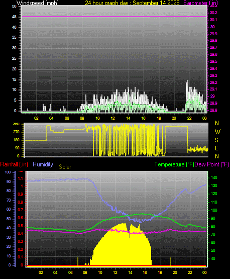The width and height of the screenshot is (230, 279).
Task: Click hour 20 under the temperature graph
Action: click(x=175, y=272)
